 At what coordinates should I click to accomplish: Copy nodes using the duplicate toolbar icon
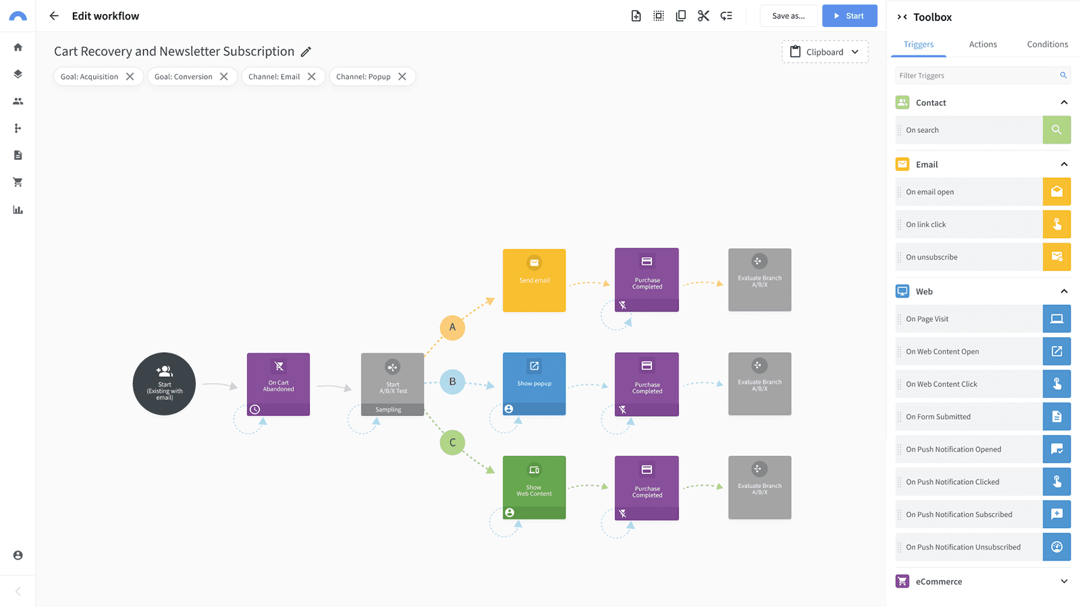(x=681, y=15)
